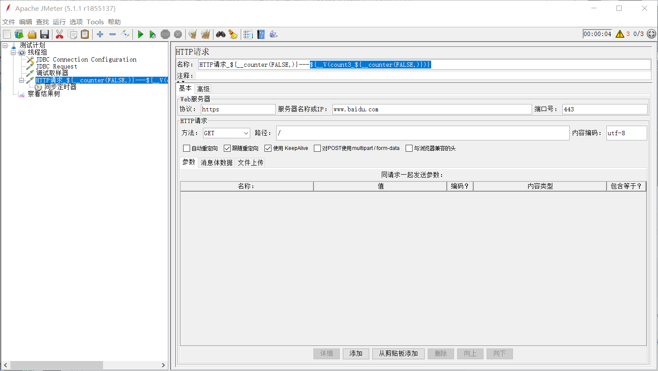Image resolution: width=658 pixels, height=371 pixels.
Task: Click the Paste clipboard toolbar icon
Action: tap(85, 34)
